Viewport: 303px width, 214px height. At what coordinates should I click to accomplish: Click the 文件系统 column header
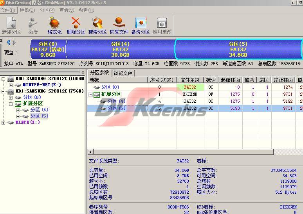coord(190,80)
